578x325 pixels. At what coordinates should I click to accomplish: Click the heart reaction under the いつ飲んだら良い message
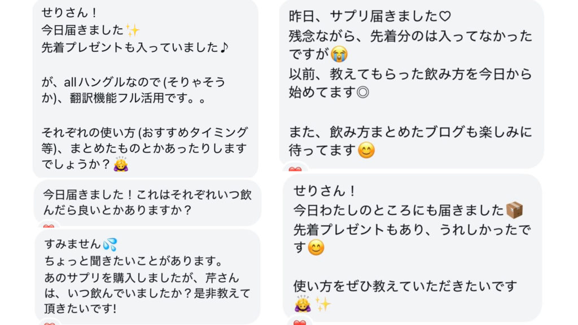pos(49,227)
